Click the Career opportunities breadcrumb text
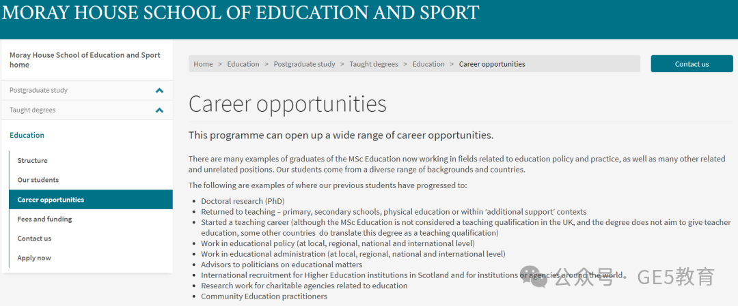The height and width of the screenshot is (306, 738). [x=492, y=64]
